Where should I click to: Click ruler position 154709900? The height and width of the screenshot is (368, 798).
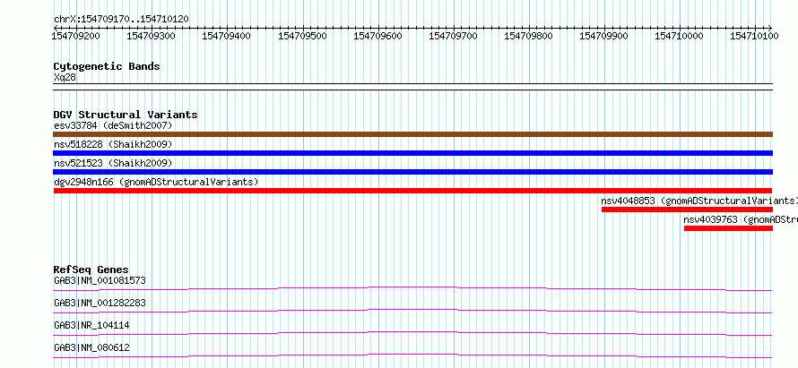[x=603, y=36]
